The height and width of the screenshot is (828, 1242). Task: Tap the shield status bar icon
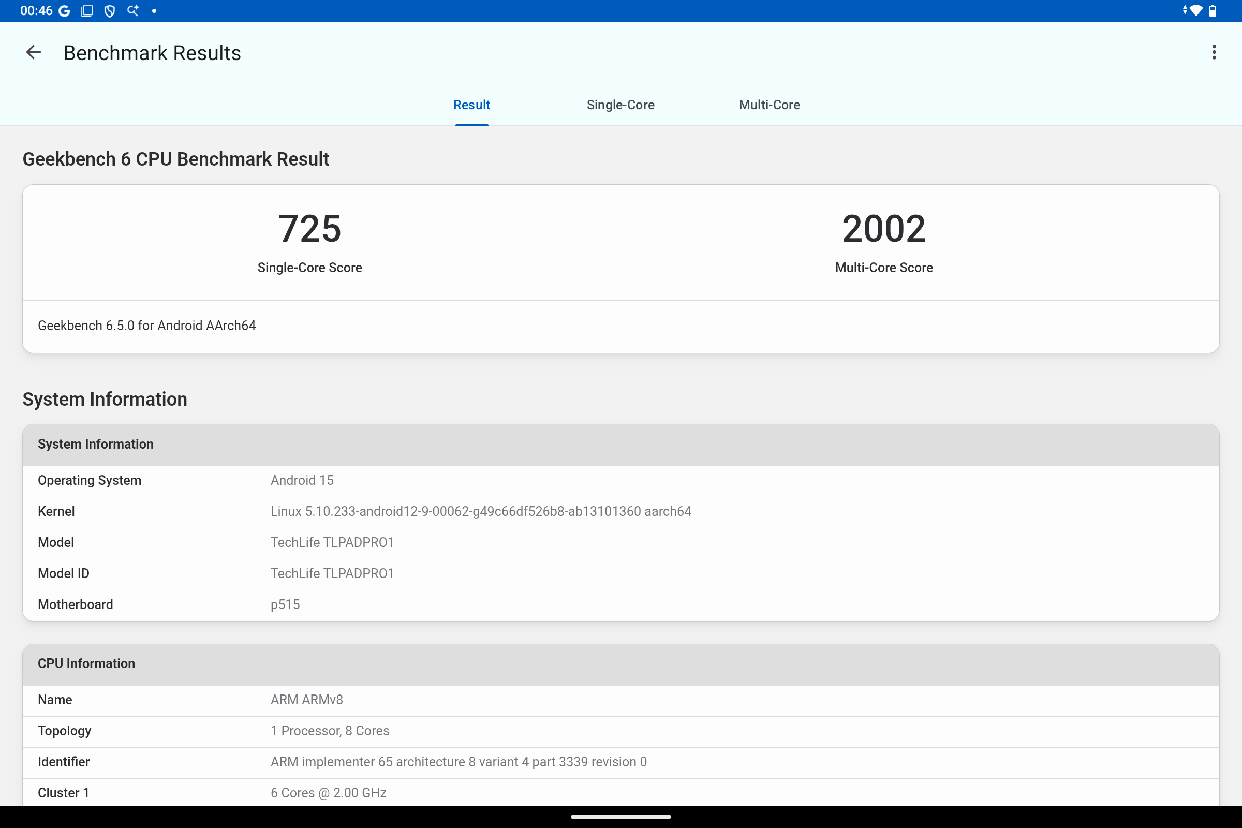click(110, 11)
